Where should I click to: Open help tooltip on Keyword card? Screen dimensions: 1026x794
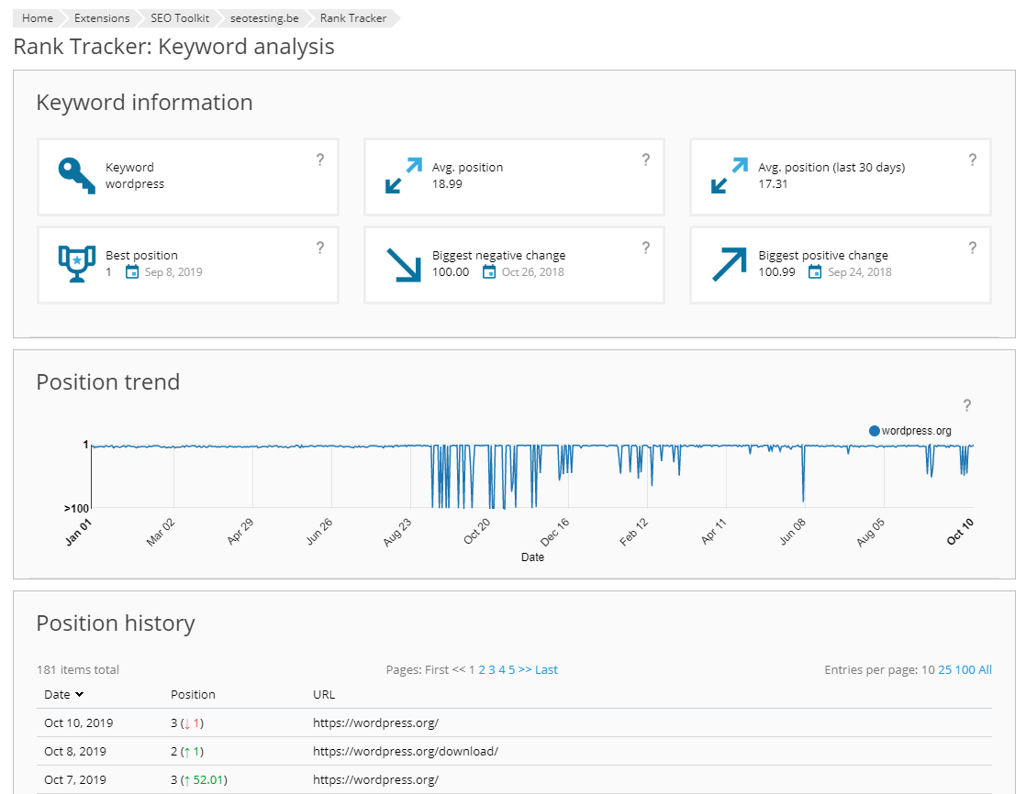coord(320,160)
